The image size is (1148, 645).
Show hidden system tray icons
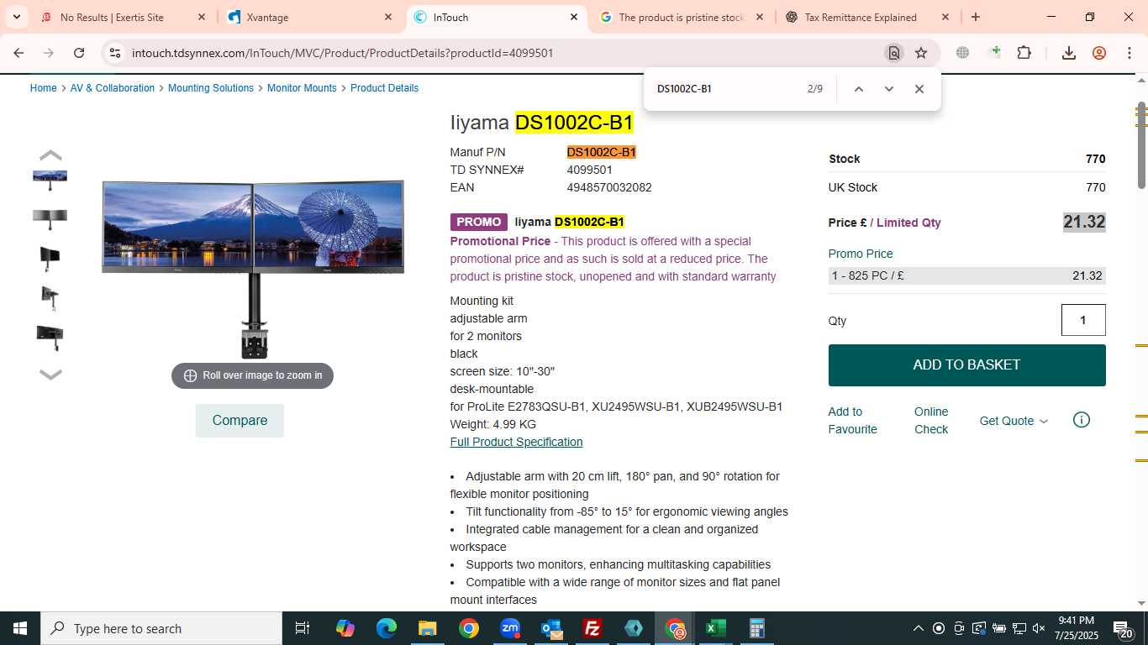[919, 628]
